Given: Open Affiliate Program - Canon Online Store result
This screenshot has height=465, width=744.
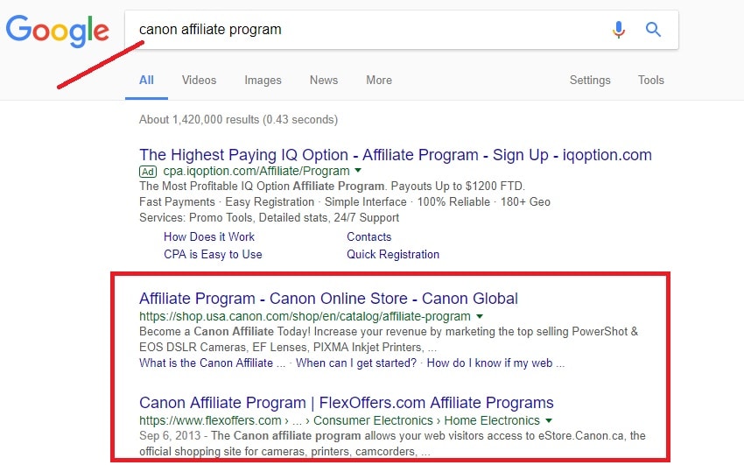Looking at the screenshot, I should coord(328,299).
